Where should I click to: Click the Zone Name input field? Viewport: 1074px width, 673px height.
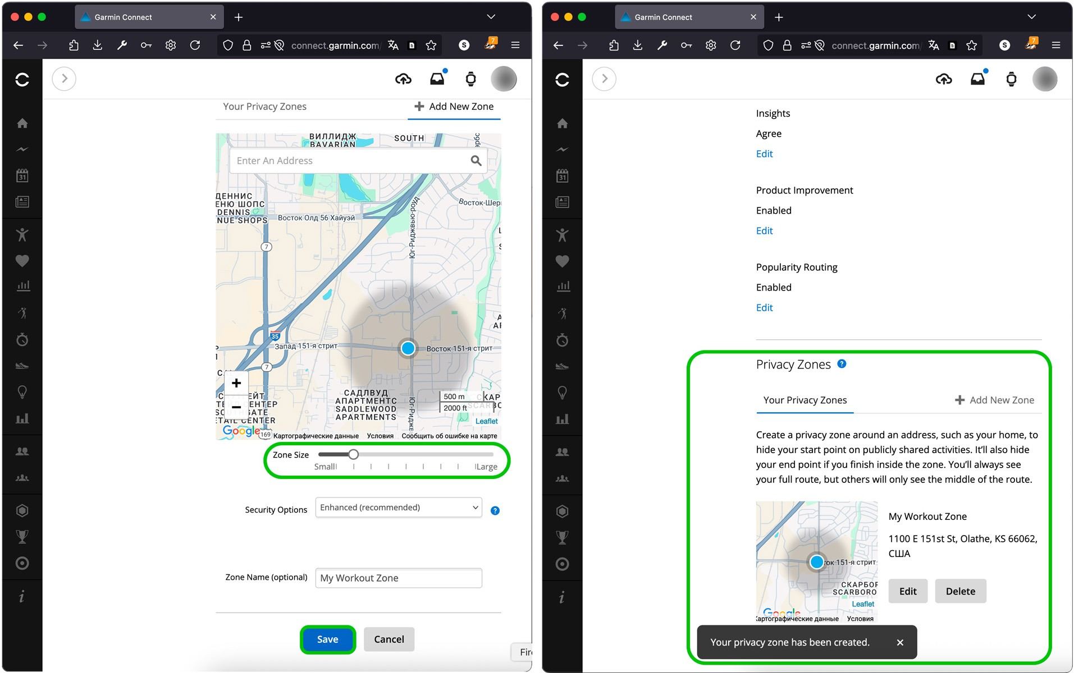[x=398, y=578]
